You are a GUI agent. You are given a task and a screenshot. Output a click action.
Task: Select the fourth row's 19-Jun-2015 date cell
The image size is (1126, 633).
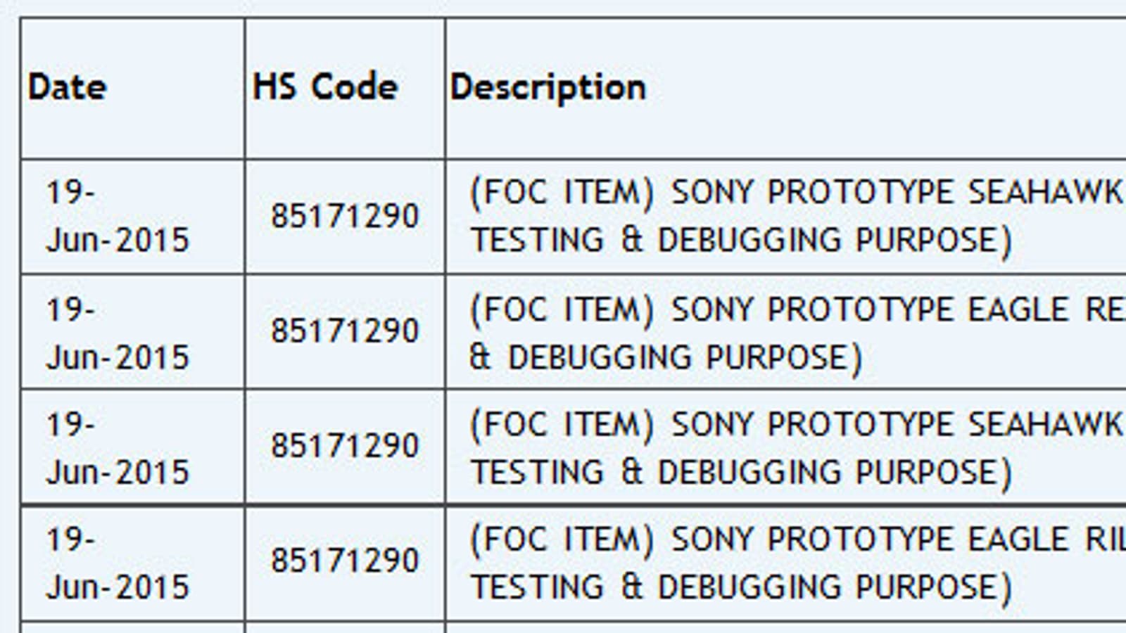tap(118, 563)
